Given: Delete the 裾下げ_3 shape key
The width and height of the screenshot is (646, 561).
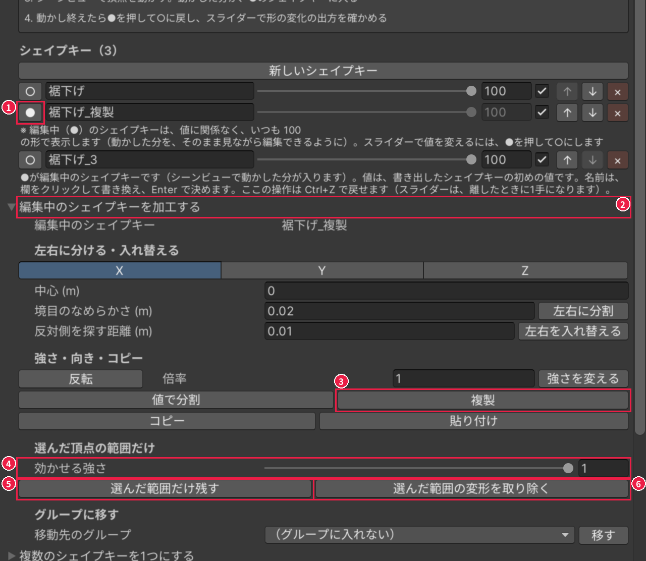Looking at the screenshot, I should [x=618, y=160].
